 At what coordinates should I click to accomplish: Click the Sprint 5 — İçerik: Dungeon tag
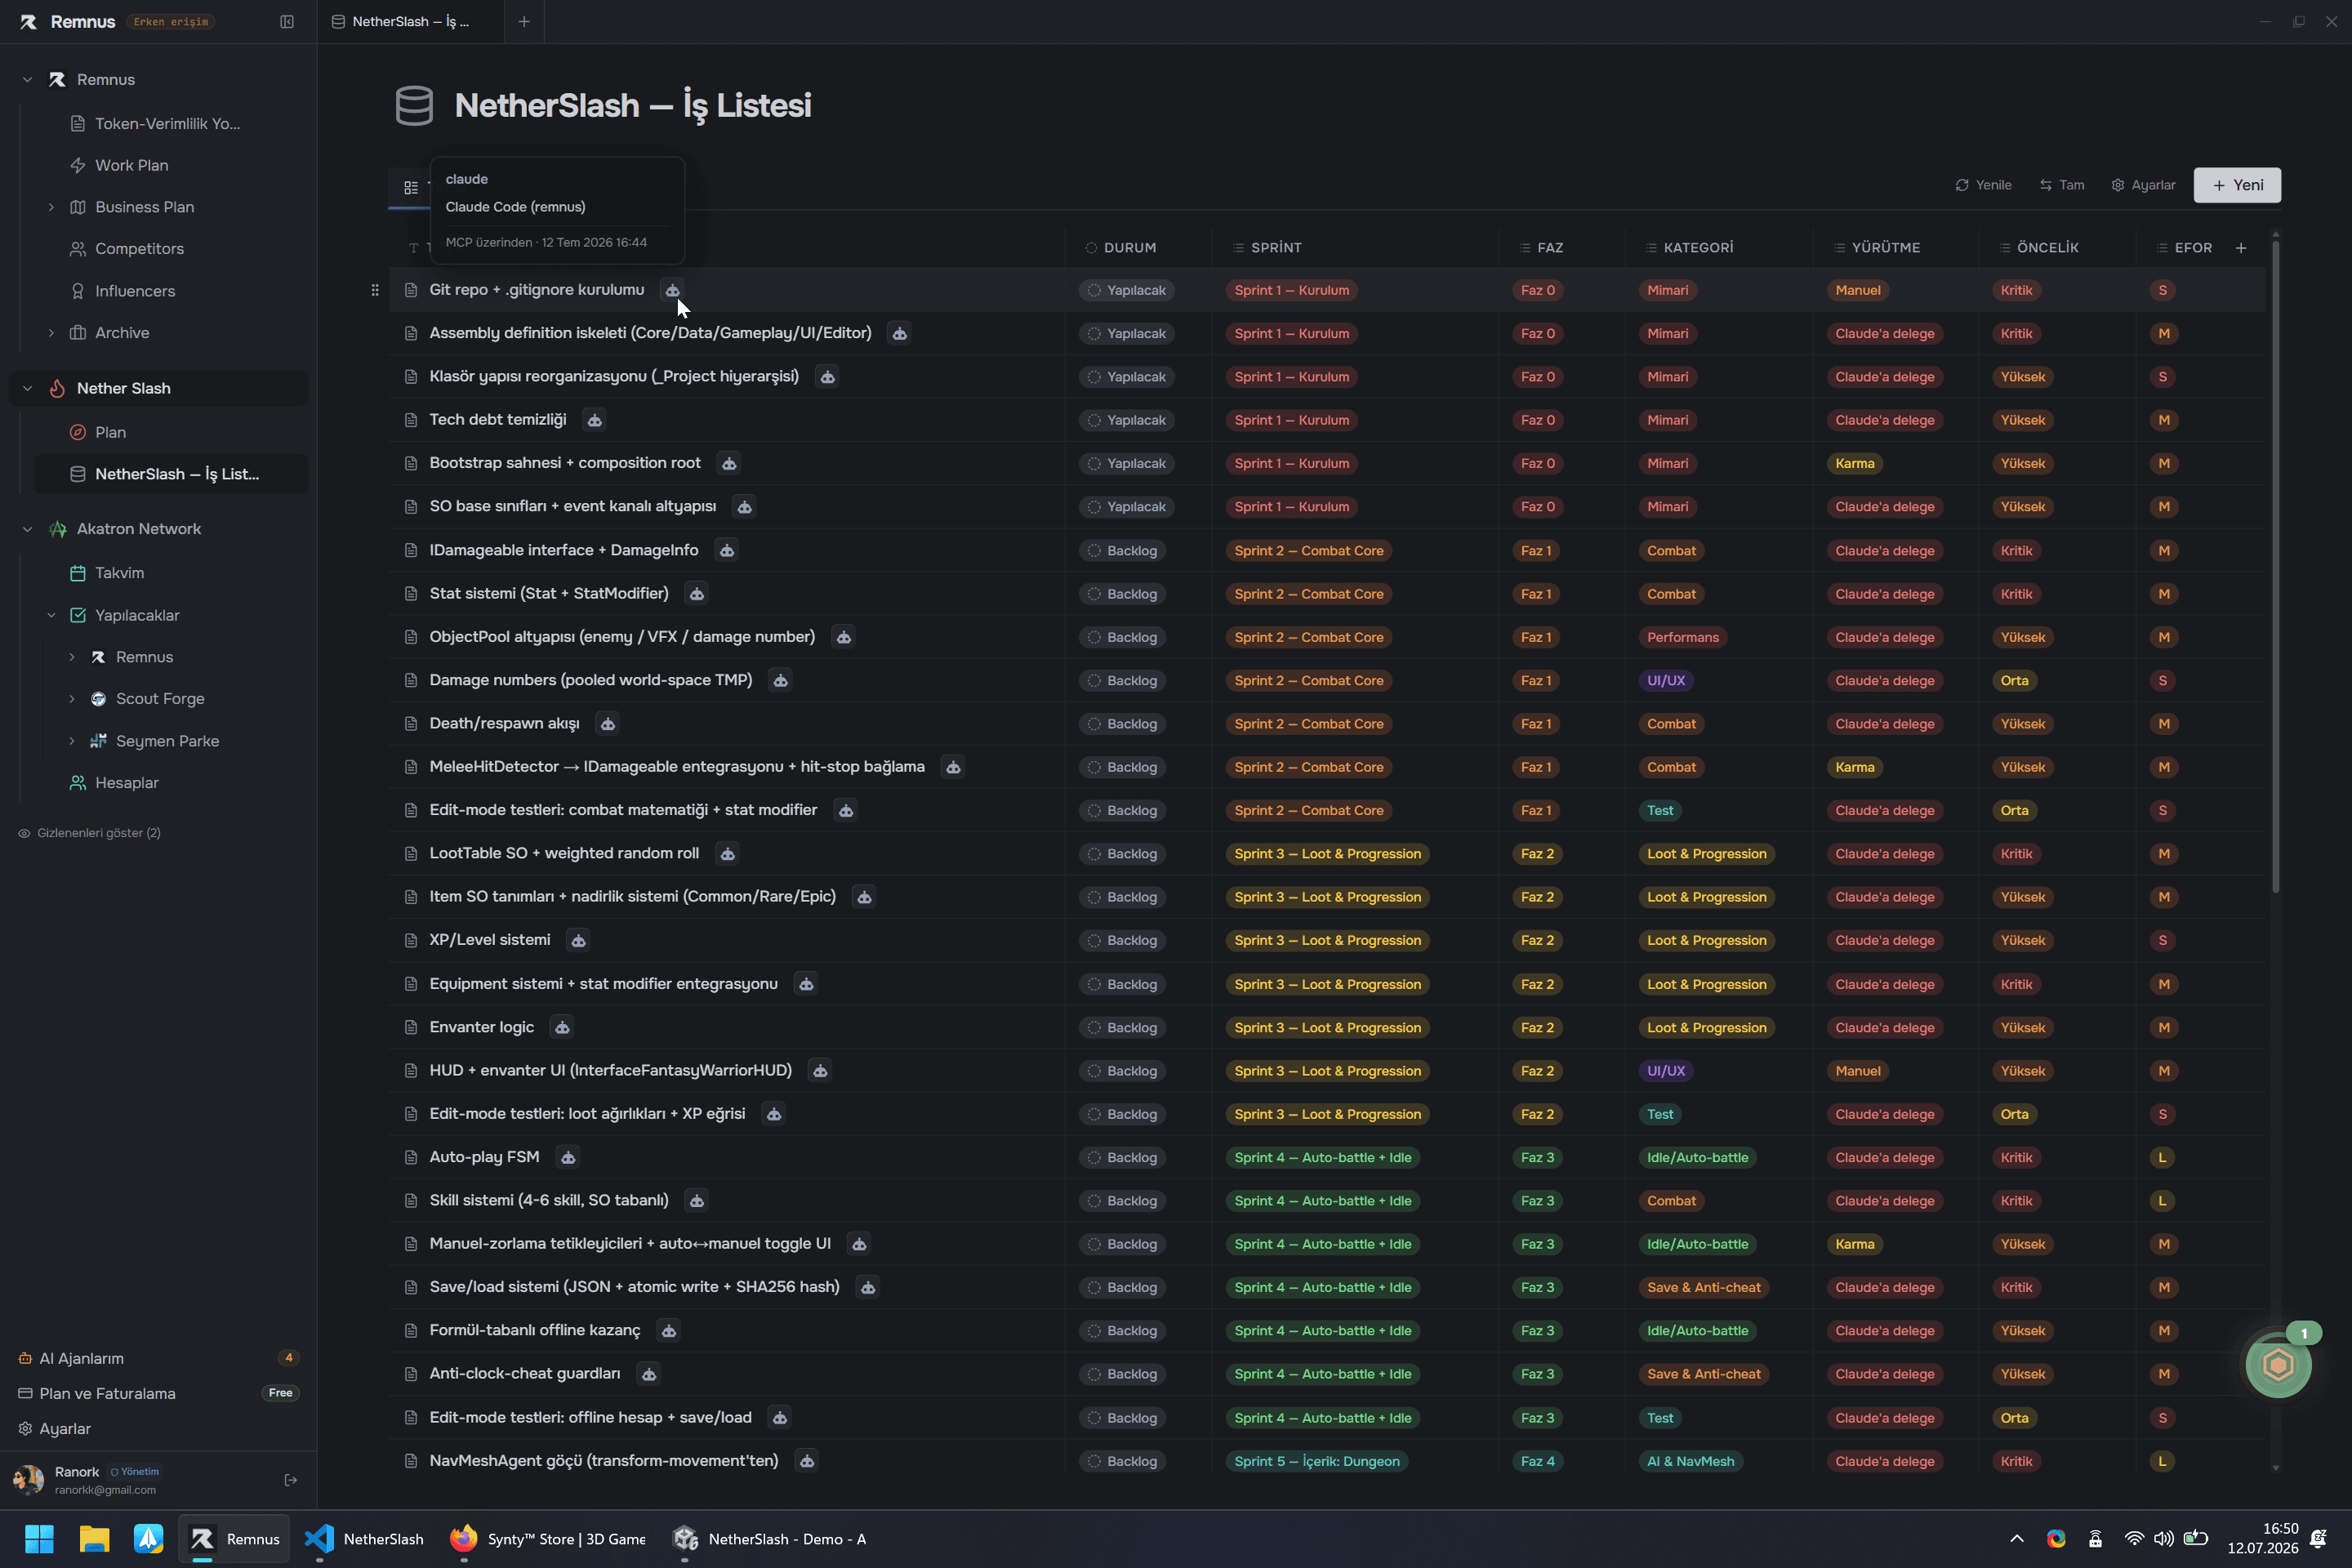coord(1317,1462)
